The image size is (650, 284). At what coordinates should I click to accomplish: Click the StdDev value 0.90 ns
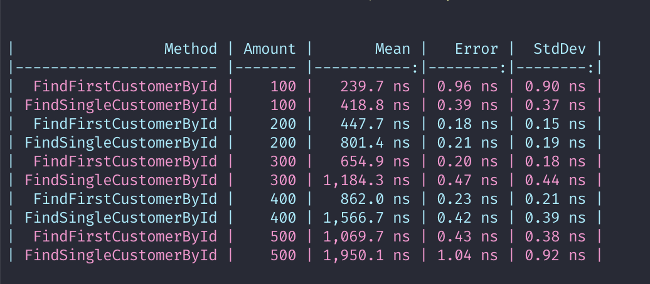[555, 86]
